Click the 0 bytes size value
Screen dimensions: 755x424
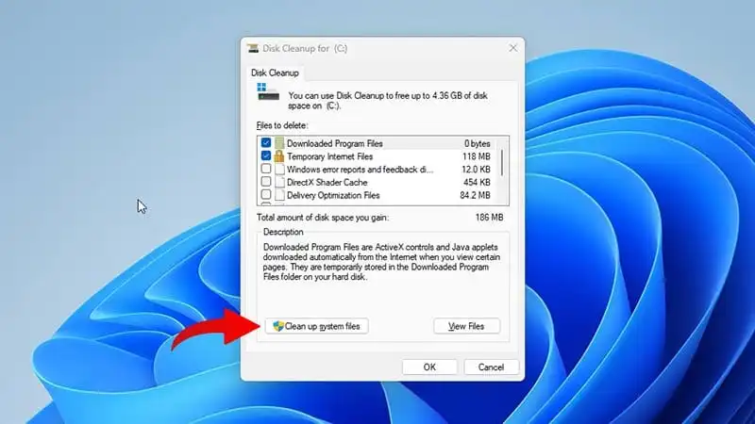pos(478,143)
